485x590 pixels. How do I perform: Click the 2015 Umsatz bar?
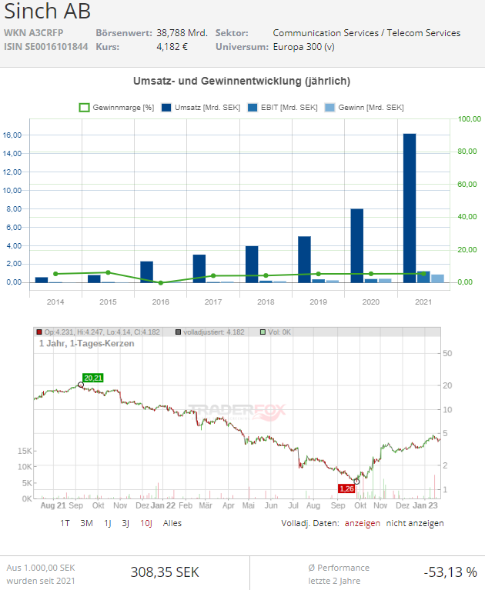[x=94, y=278]
